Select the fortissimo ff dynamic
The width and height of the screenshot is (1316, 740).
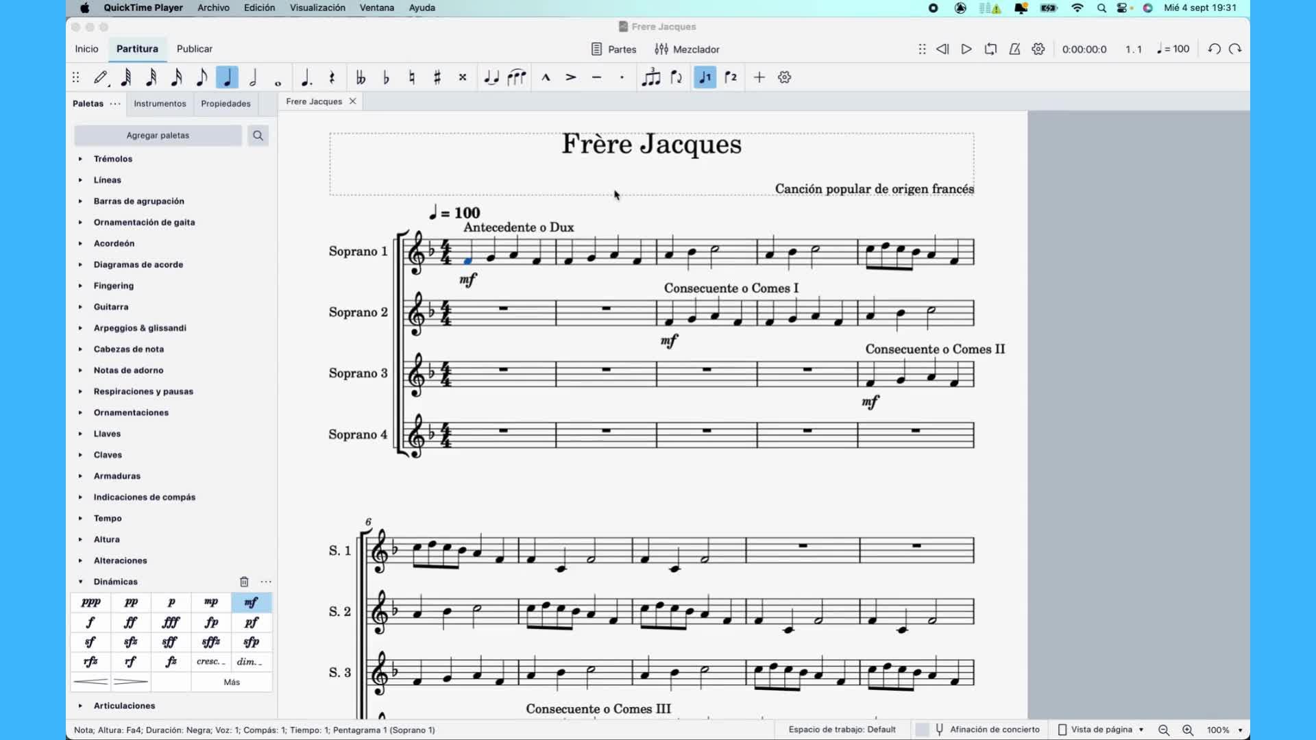[130, 622]
